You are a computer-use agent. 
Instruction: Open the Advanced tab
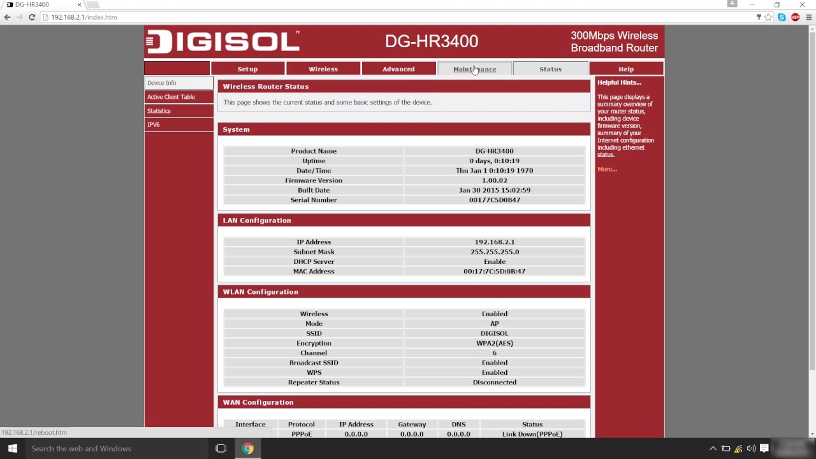click(398, 69)
